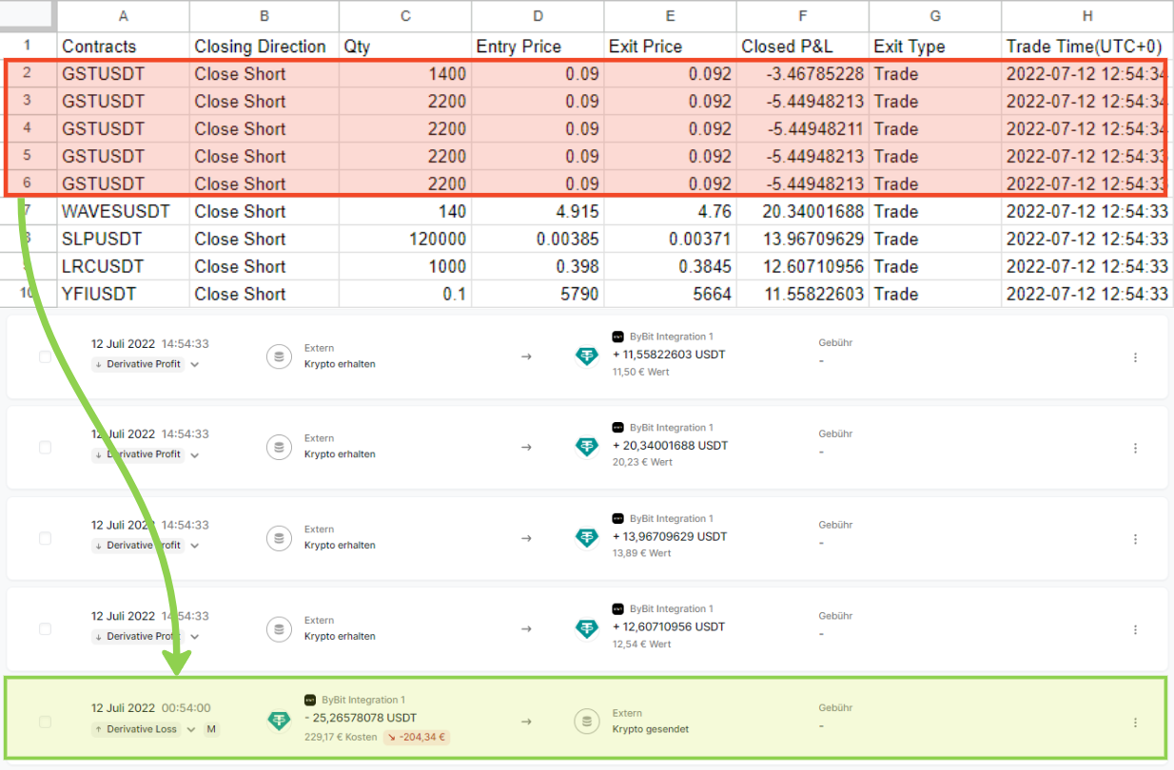This screenshot has width=1174, height=770.
Task: Click the red -204,34 € loss badge
Action: (x=416, y=737)
